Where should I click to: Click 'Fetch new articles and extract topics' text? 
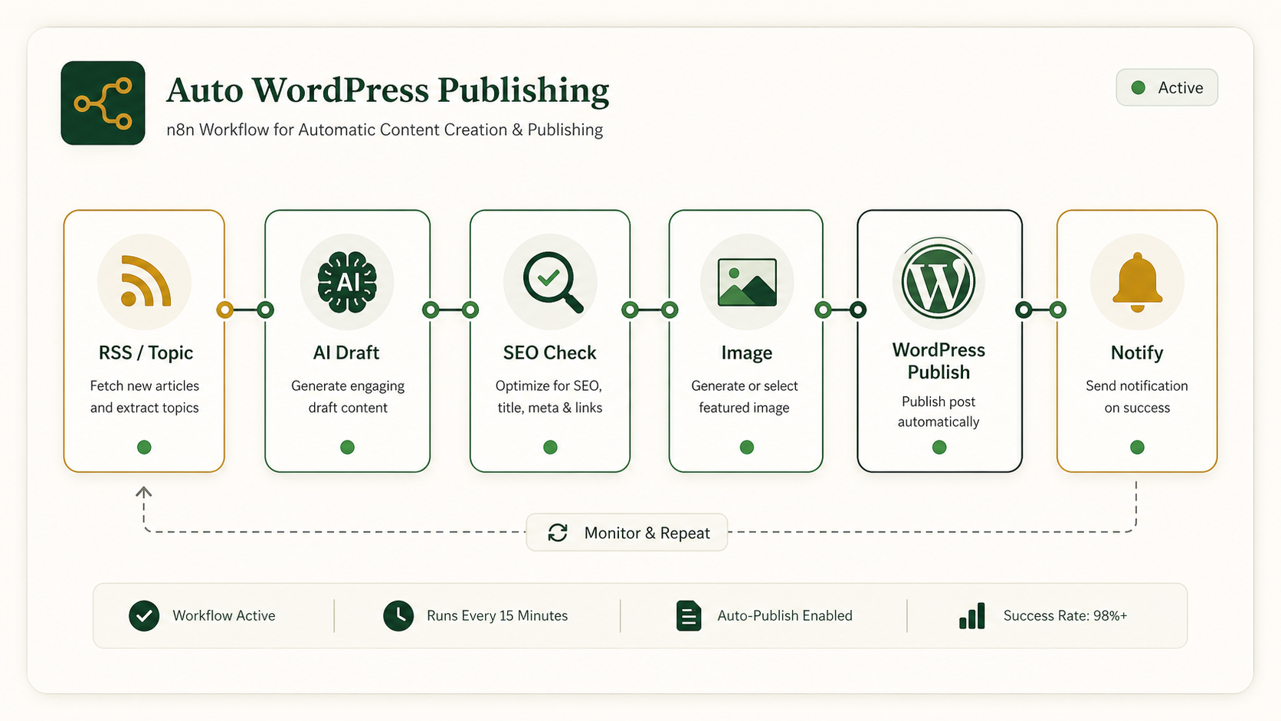point(144,397)
